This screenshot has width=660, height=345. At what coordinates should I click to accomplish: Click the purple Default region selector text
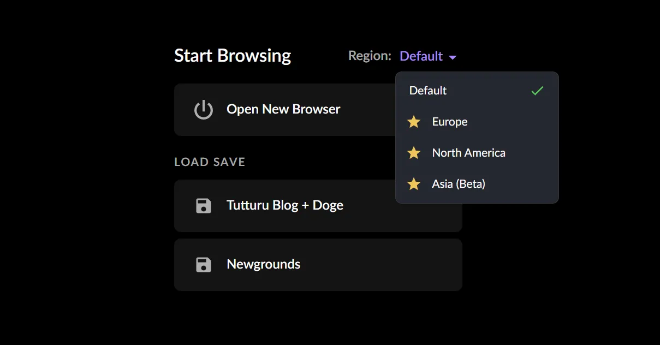pos(421,56)
